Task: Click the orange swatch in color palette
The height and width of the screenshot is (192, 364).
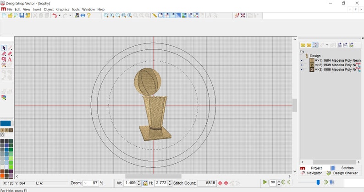Action: click(2, 176)
